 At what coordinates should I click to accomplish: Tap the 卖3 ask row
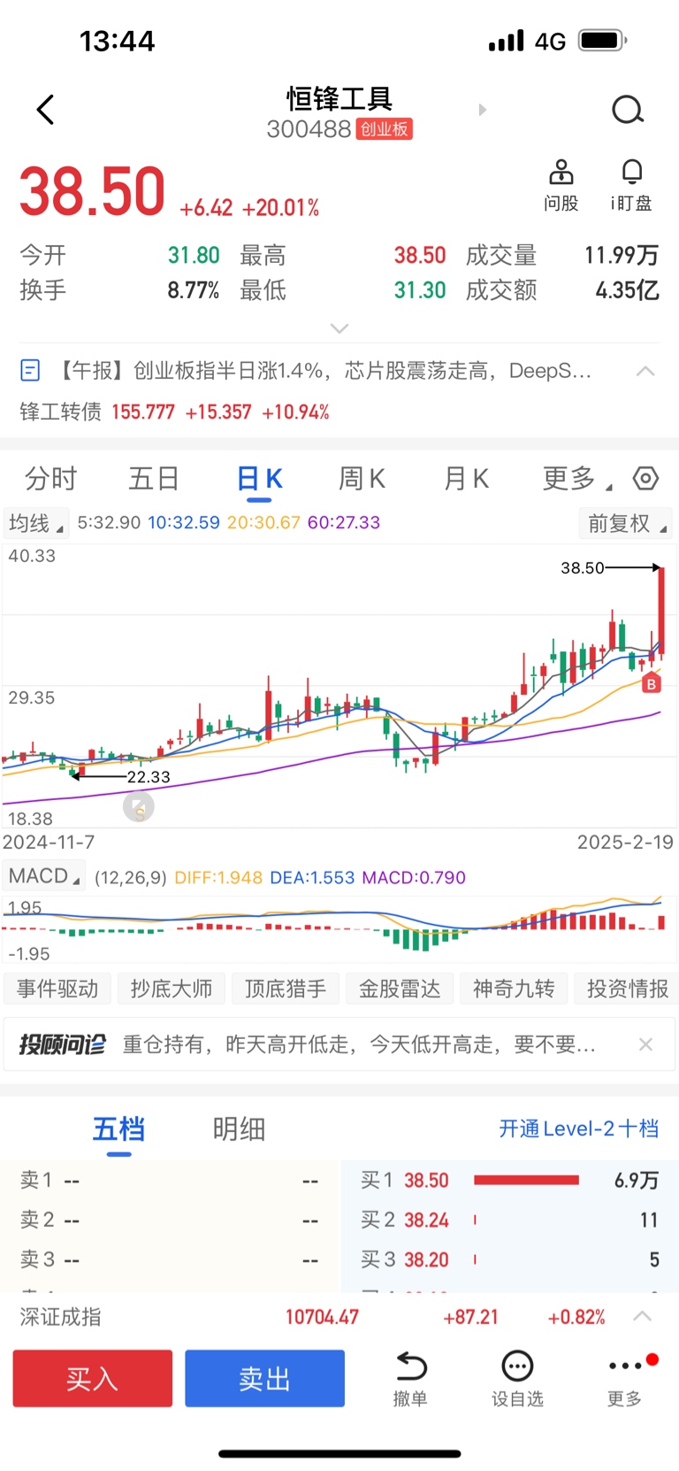click(x=170, y=1259)
